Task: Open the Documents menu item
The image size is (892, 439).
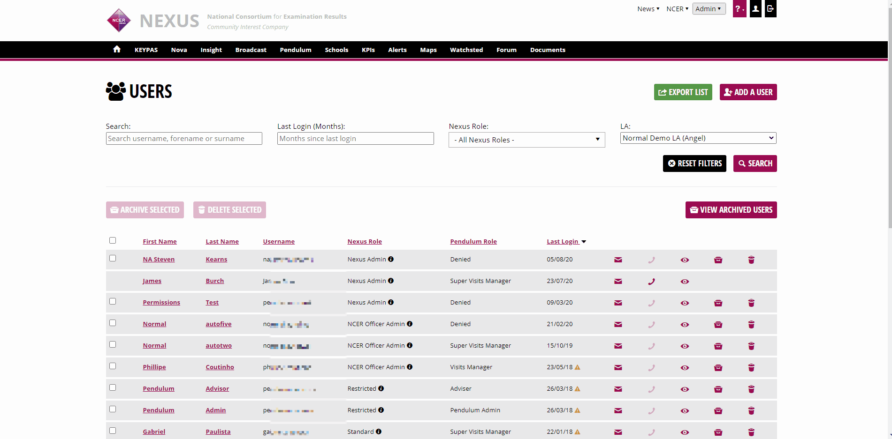Action: (548, 50)
